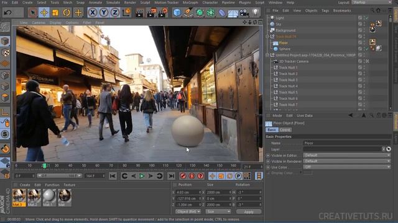The image size is (398, 223).
Task: Select the Floor object in tree
Action: [284, 43]
